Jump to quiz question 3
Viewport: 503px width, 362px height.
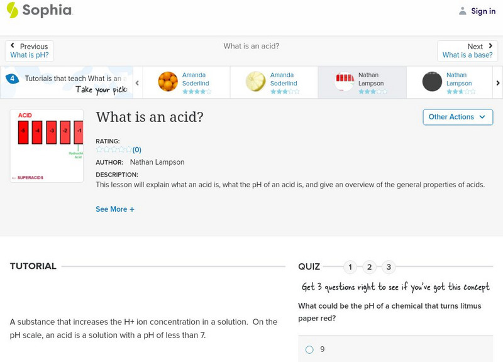389,267
